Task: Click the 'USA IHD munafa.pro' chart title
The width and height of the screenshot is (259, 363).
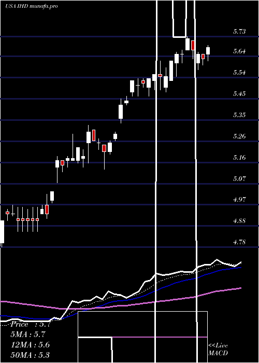Action: tap(32, 6)
